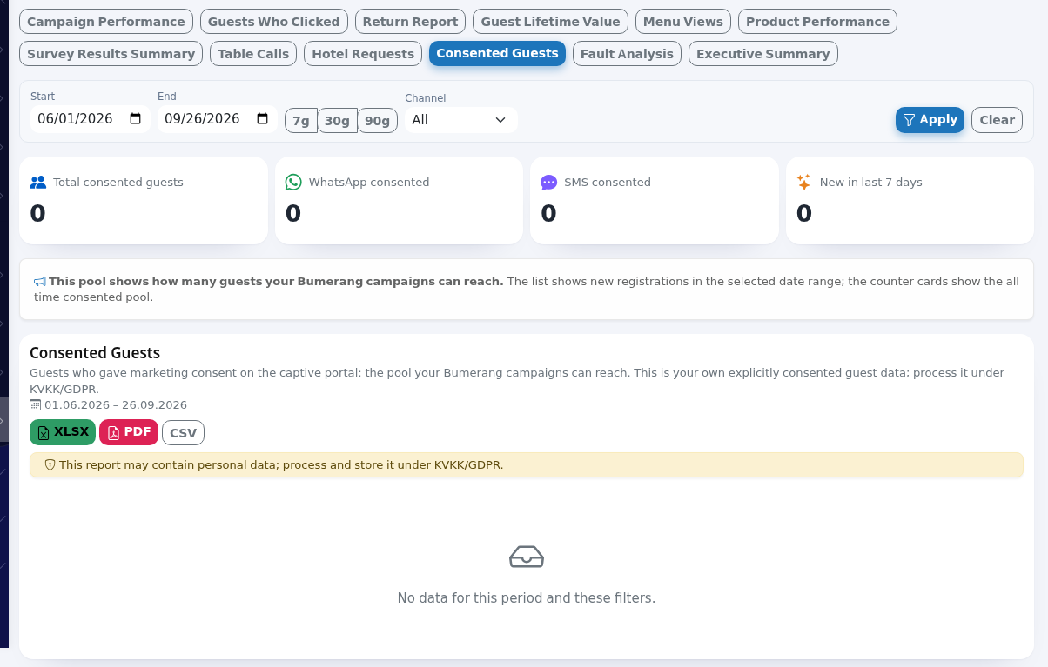Open the End date calendar picker
1048x667 pixels.
pos(263,119)
